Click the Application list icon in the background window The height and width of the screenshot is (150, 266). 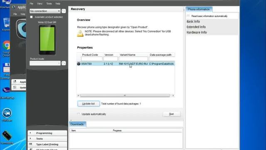[x=15, y=82]
